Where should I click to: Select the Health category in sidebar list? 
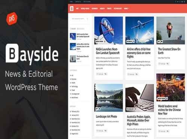tap(73, 83)
